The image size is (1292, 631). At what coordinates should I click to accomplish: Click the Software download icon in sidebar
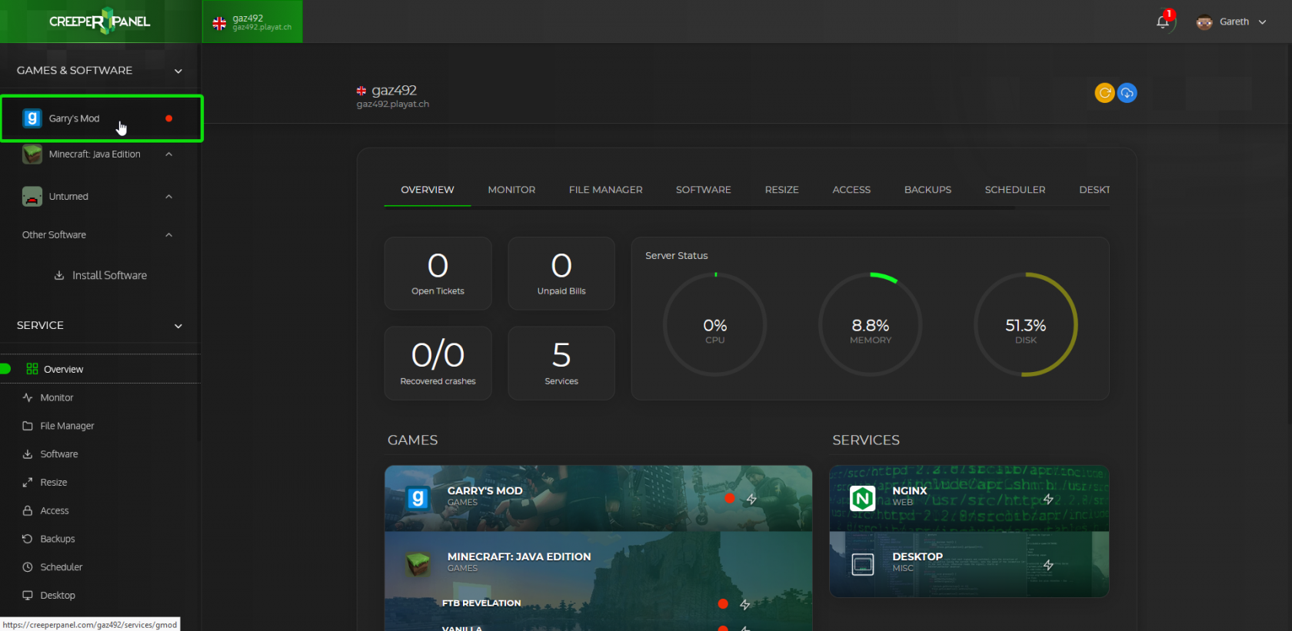pyautogui.click(x=28, y=454)
